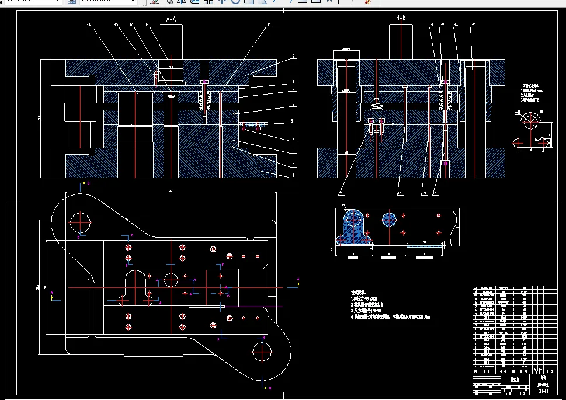The image size is (566, 400).
Task: Choose the Stretch tool
Action: pos(262,1)
